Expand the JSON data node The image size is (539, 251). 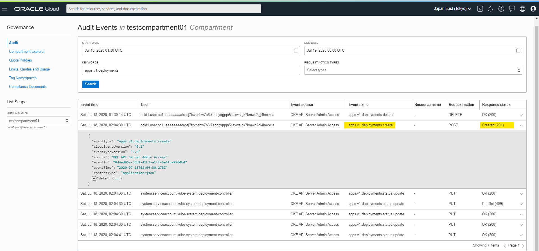[x=94, y=179]
